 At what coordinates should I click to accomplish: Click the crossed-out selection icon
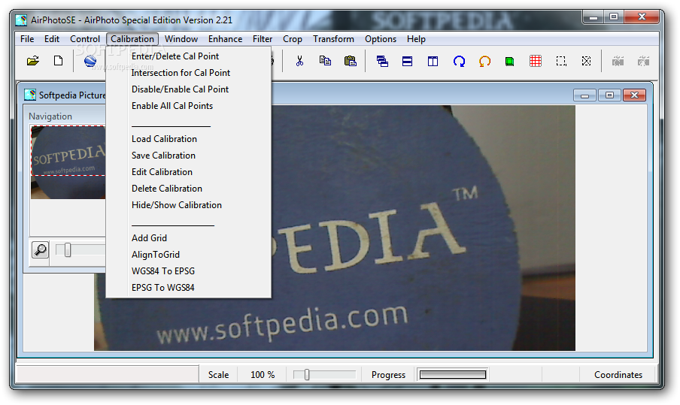586,61
